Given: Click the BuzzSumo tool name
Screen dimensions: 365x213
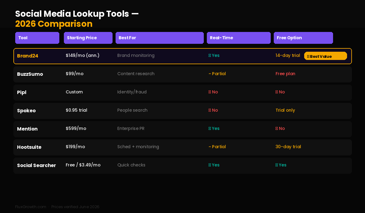Looking at the screenshot, I should [x=30, y=74].
